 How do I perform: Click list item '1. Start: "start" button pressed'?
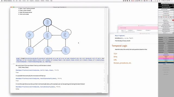click(x=27, y=8)
